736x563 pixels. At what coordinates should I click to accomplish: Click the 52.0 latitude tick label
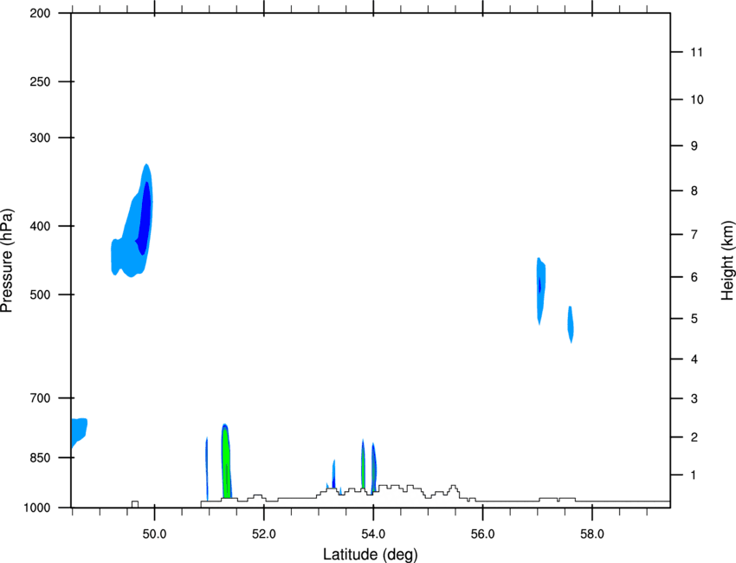click(264, 534)
